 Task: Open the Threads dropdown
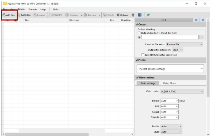pyautogui.click(x=170, y=117)
